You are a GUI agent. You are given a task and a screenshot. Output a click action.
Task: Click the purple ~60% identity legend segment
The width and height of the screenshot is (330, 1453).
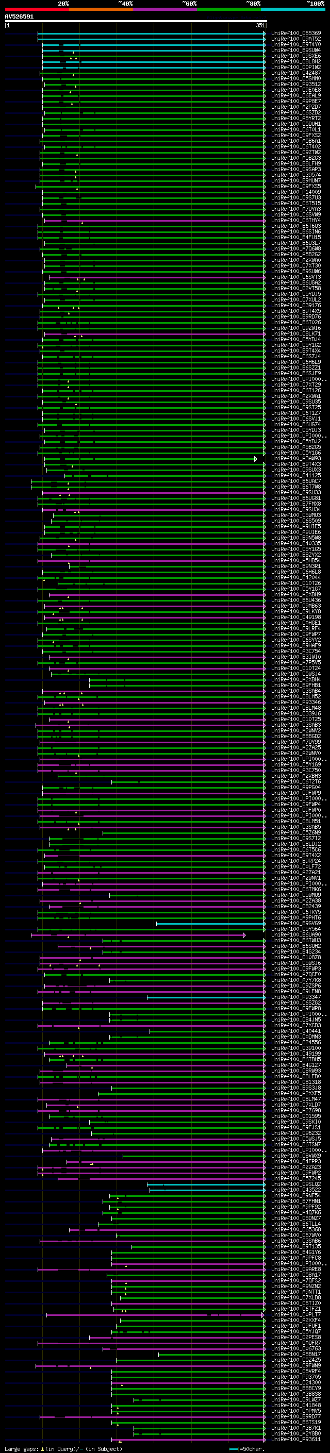tap(164, 9)
